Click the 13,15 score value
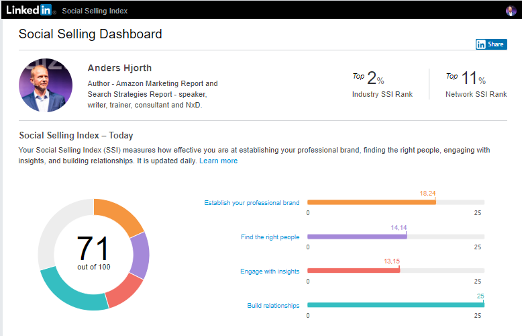 click(392, 261)
